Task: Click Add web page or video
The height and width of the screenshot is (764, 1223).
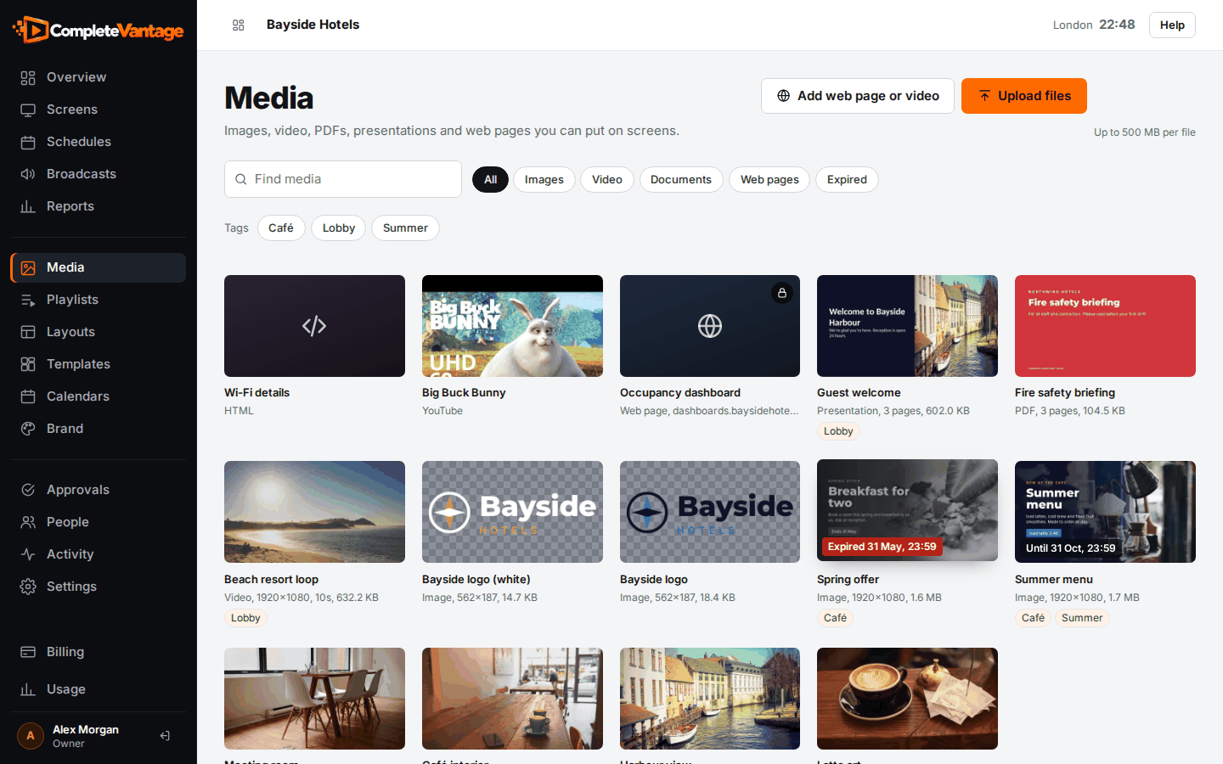Action: point(858,96)
